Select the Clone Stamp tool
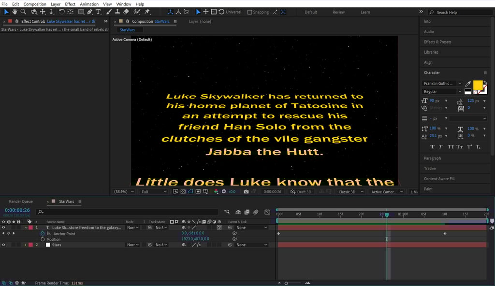 (x=117, y=12)
